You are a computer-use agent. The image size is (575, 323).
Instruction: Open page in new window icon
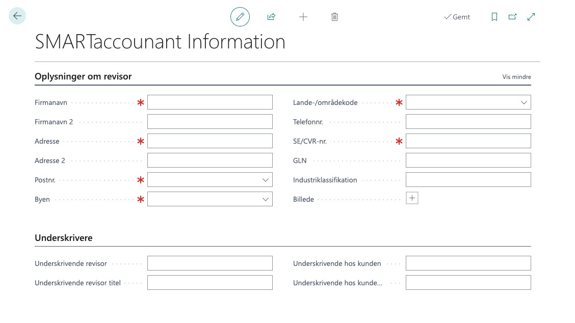pos(512,17)
